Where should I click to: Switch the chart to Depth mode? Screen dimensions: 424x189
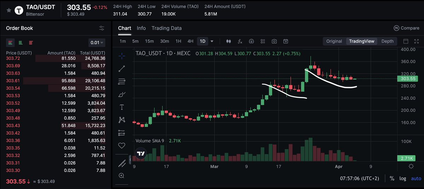click(387, 41)
